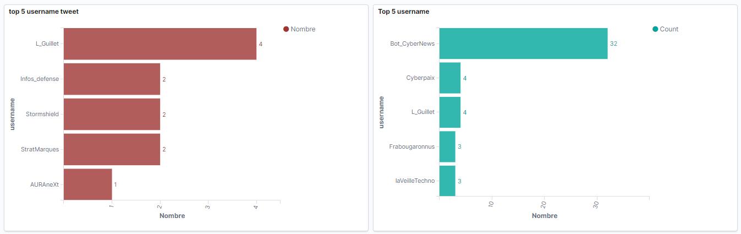Click the red Nombre legend color dot
Image resolution: width=741 pixels, height=234 pixels.
286,29
